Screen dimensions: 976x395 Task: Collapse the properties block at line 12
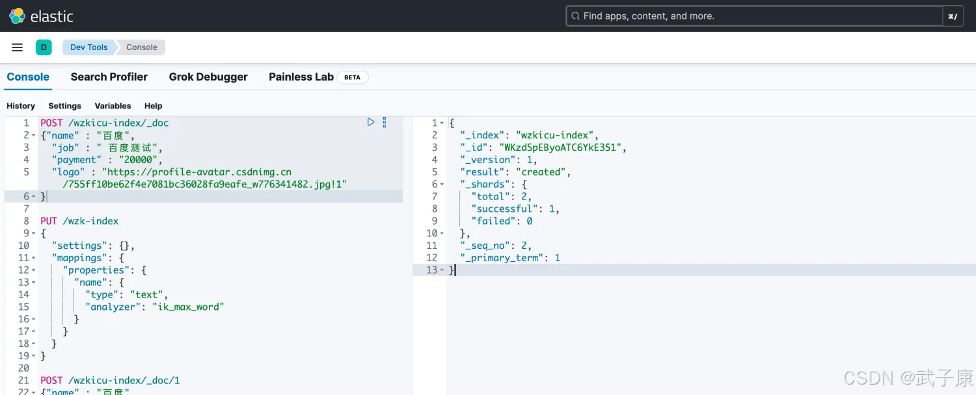point(34,270)
